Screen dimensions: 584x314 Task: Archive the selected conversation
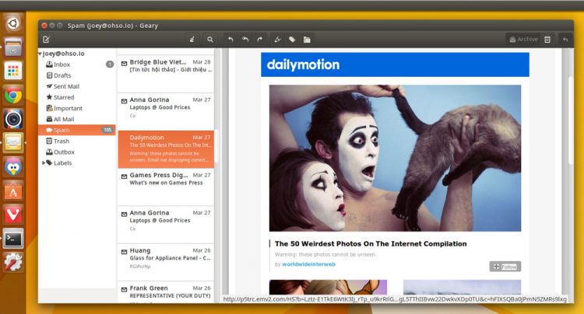(x=523, y=40)
